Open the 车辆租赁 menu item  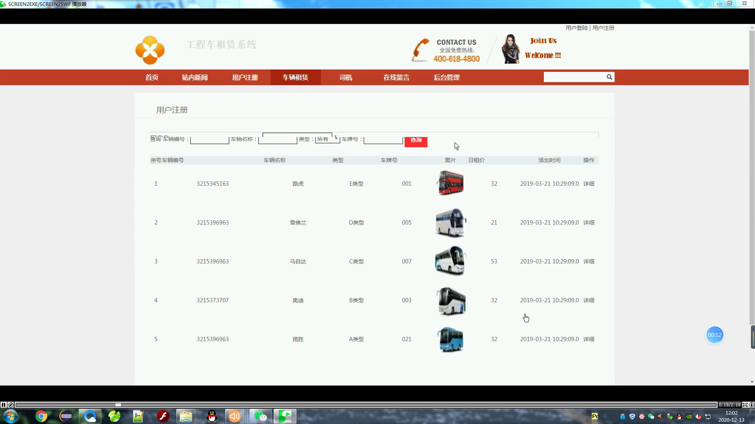(295, 77)
